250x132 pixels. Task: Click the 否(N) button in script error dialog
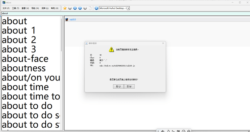pyautogui.click(x=129, y=87)
